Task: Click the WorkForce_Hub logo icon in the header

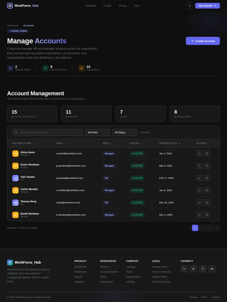Action: pos(10,6)
